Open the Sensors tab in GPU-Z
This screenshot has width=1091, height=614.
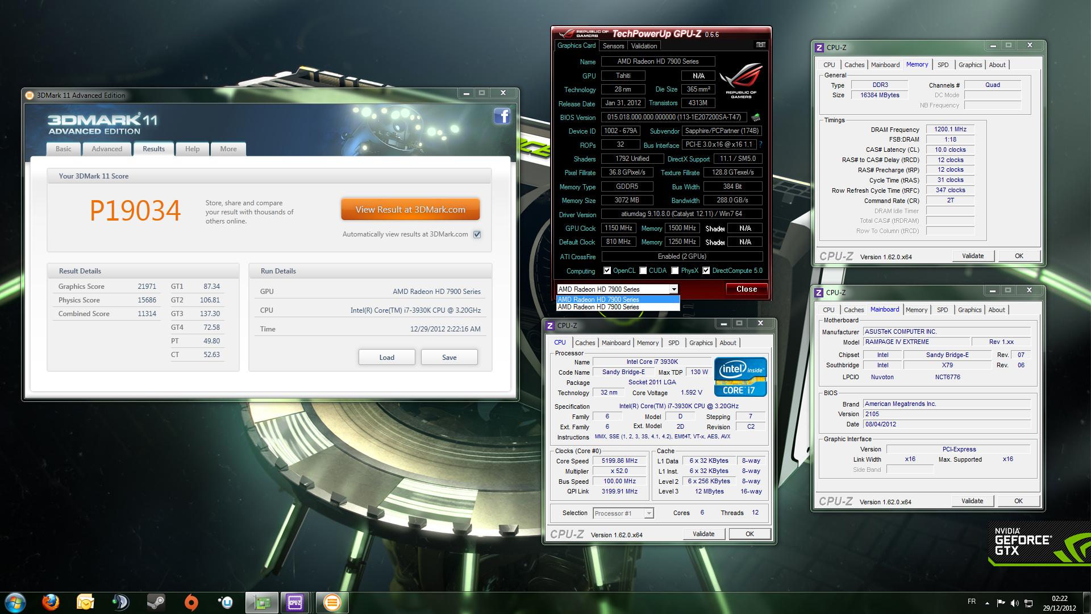pyautogui.click(x=613, y=46)
